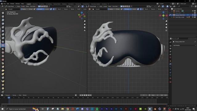Viewport: 197px width, 111px height.
Task: Switch to the Shading workspace tab
Action: pyautogui.click(x=64, y=4)
